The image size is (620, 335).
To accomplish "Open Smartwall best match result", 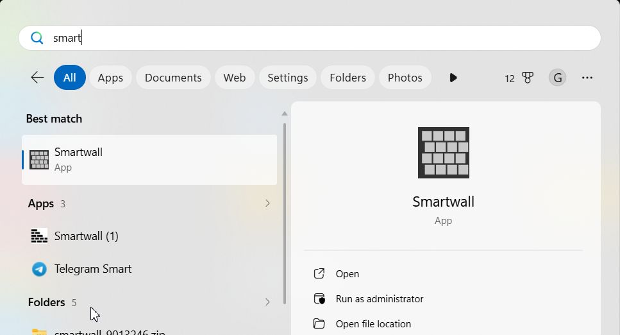I will 149,160.
